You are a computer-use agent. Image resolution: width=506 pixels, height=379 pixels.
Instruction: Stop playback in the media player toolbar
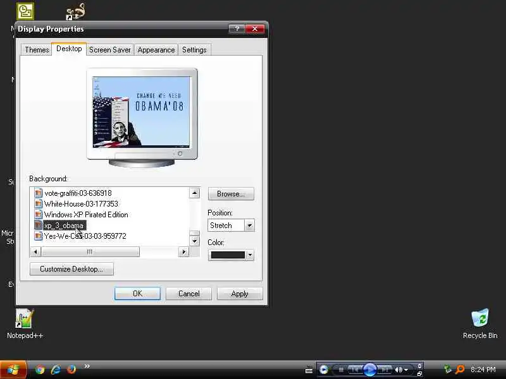click(341, 370)
